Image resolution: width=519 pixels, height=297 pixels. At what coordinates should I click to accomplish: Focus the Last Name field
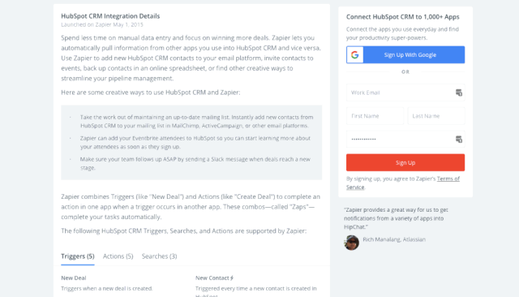click(436, 116)
